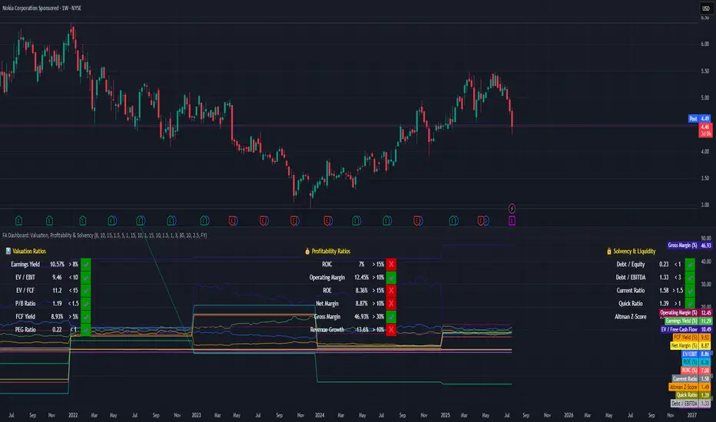This screenshot has height=422, width=716.
Task: Open the USD currency selector
Action: 706,8
